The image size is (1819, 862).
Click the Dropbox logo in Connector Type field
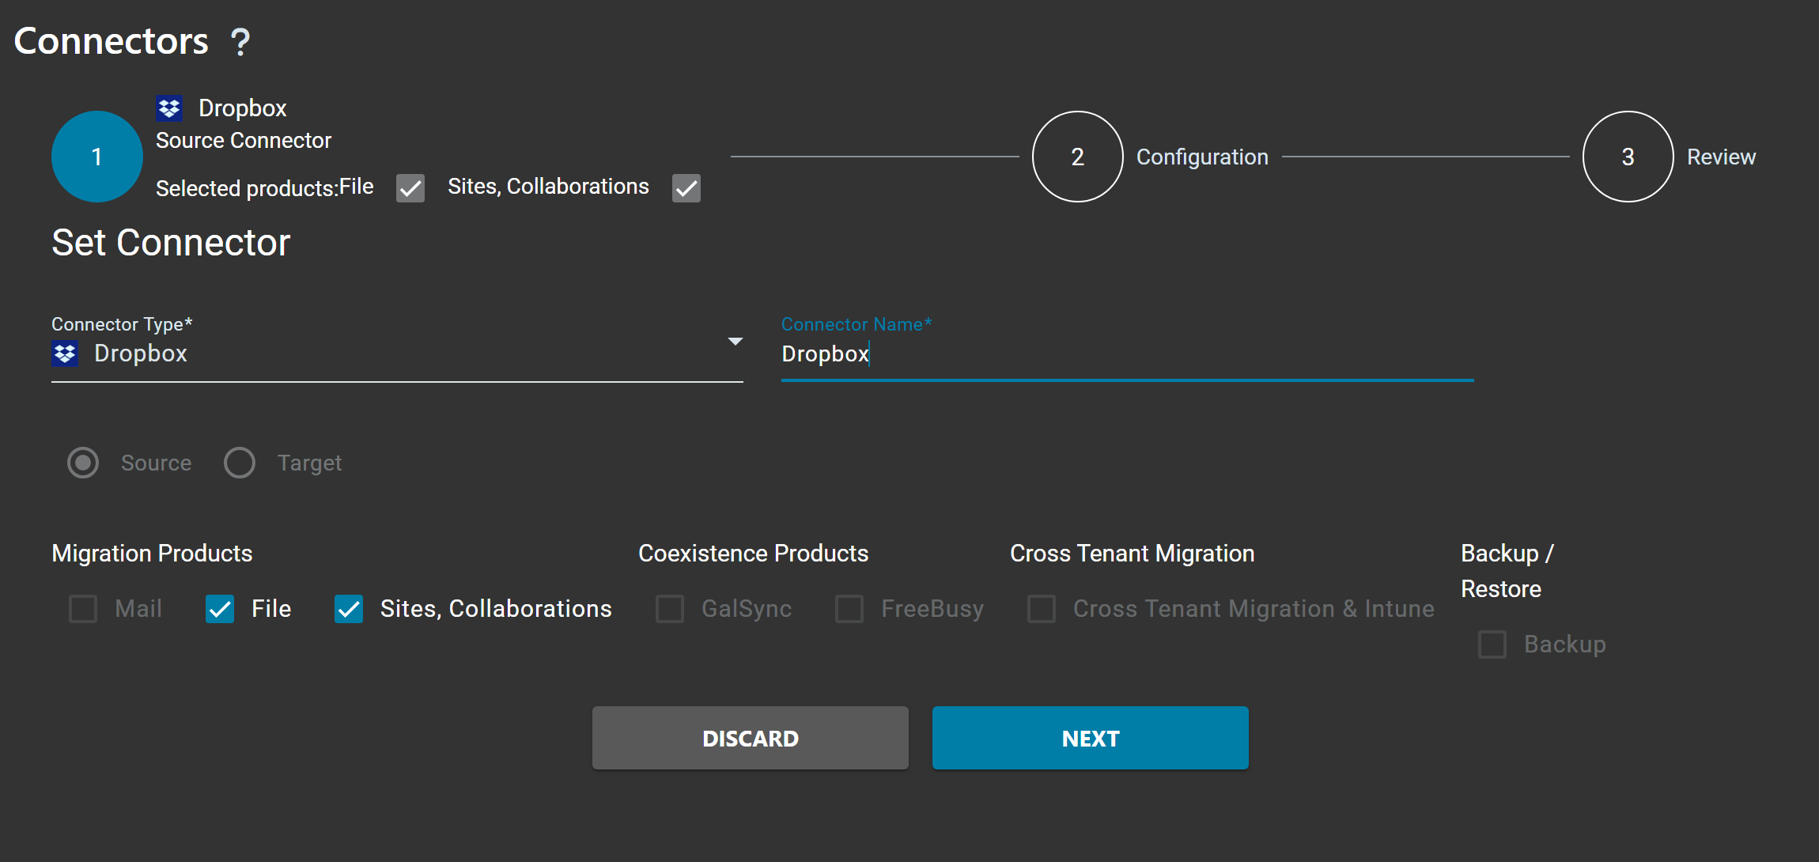tap(65, 353)
